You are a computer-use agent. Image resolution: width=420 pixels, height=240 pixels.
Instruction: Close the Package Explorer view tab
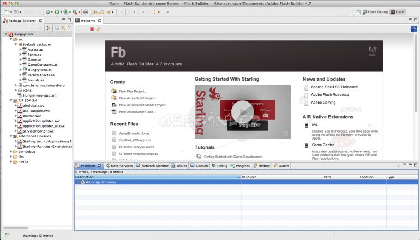tap(40, 20)
